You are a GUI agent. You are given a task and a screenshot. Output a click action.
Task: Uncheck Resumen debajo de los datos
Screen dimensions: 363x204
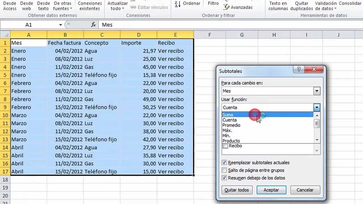pyautogui.click(x=224, y=178)
